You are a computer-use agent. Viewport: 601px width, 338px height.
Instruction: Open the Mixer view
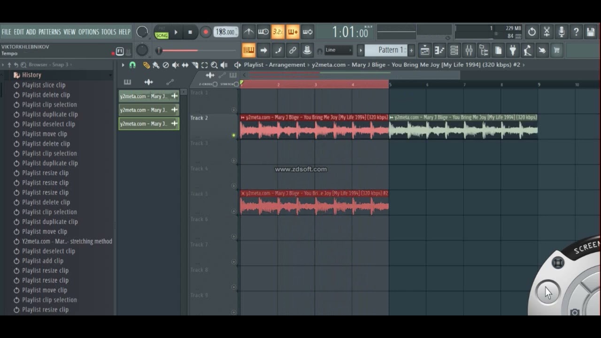pos(469,50)
